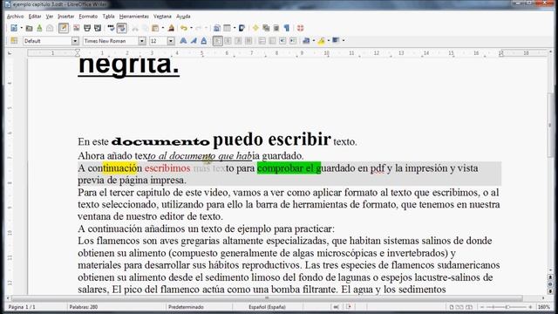Toggle Bold formatting icon
The height and width of the screenshot is (314, 558).
[183, 41]
